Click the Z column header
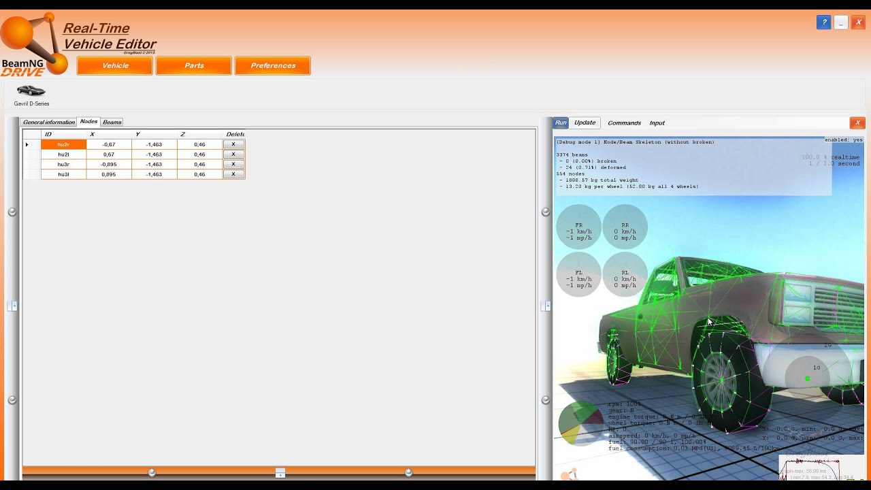871x490 pixels. pyautogui.click(x=199, y=134)
